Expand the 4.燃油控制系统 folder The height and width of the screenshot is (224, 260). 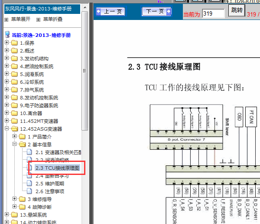point(6,66)
